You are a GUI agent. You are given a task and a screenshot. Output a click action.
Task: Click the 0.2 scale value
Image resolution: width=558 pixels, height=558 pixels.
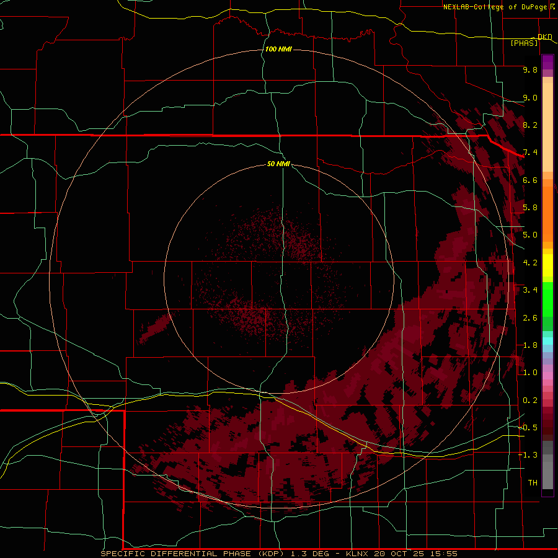click(x=530, y=401)
